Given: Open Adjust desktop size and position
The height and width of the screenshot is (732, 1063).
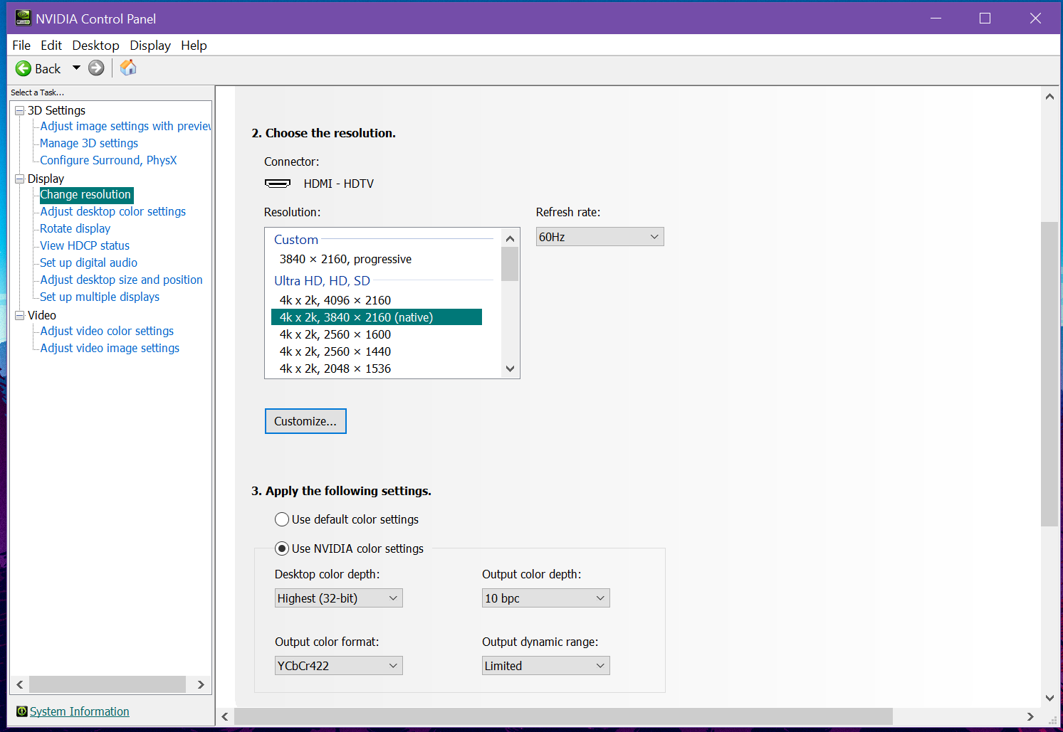Looking at the screenshot, I should coord(121,280).
